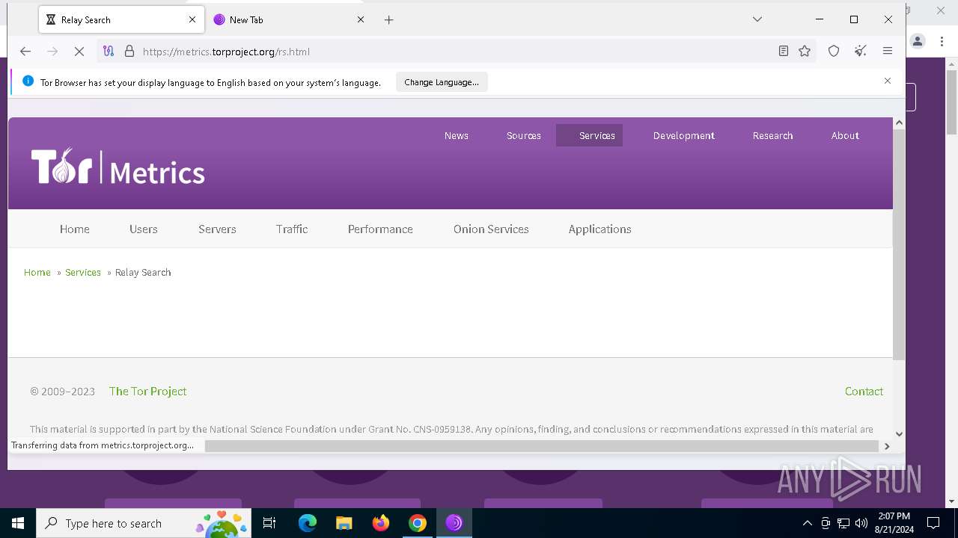
Task: Click Chrome profile avatar in background window
Action: tap(918, 42)
